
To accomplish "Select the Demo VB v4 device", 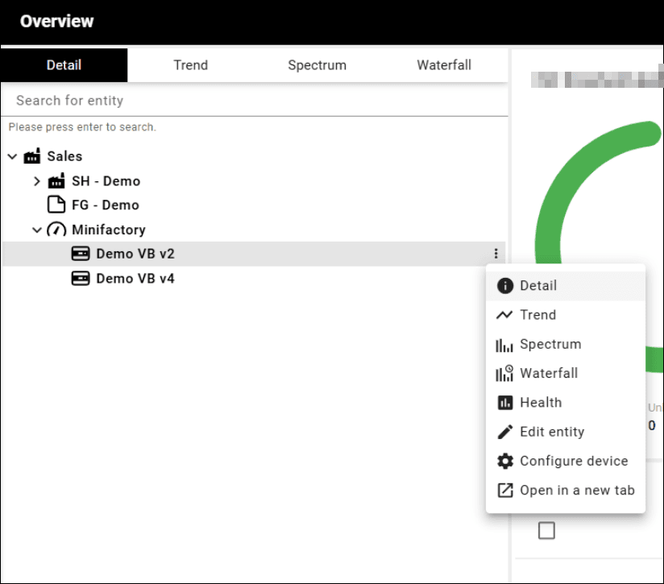I will tap(135, 279).
